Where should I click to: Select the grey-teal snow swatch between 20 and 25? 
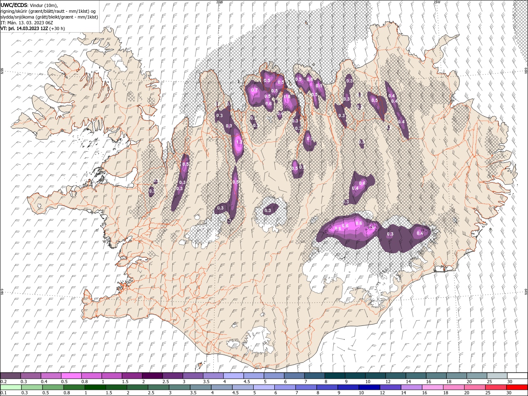476,376
